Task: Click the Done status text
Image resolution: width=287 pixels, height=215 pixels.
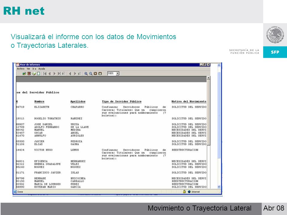Action: [20, 192]
